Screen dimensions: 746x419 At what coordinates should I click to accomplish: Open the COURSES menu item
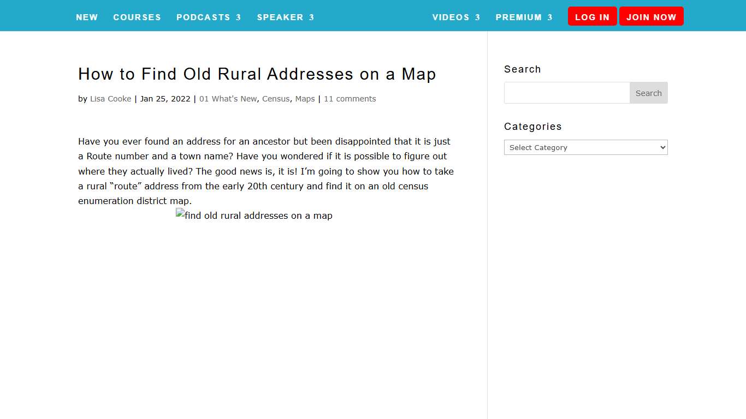coord(137,17)
